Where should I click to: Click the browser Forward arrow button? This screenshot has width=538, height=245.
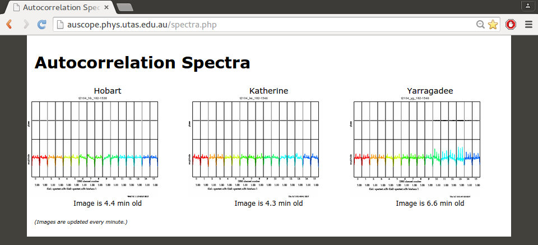(x=26, y=25)
